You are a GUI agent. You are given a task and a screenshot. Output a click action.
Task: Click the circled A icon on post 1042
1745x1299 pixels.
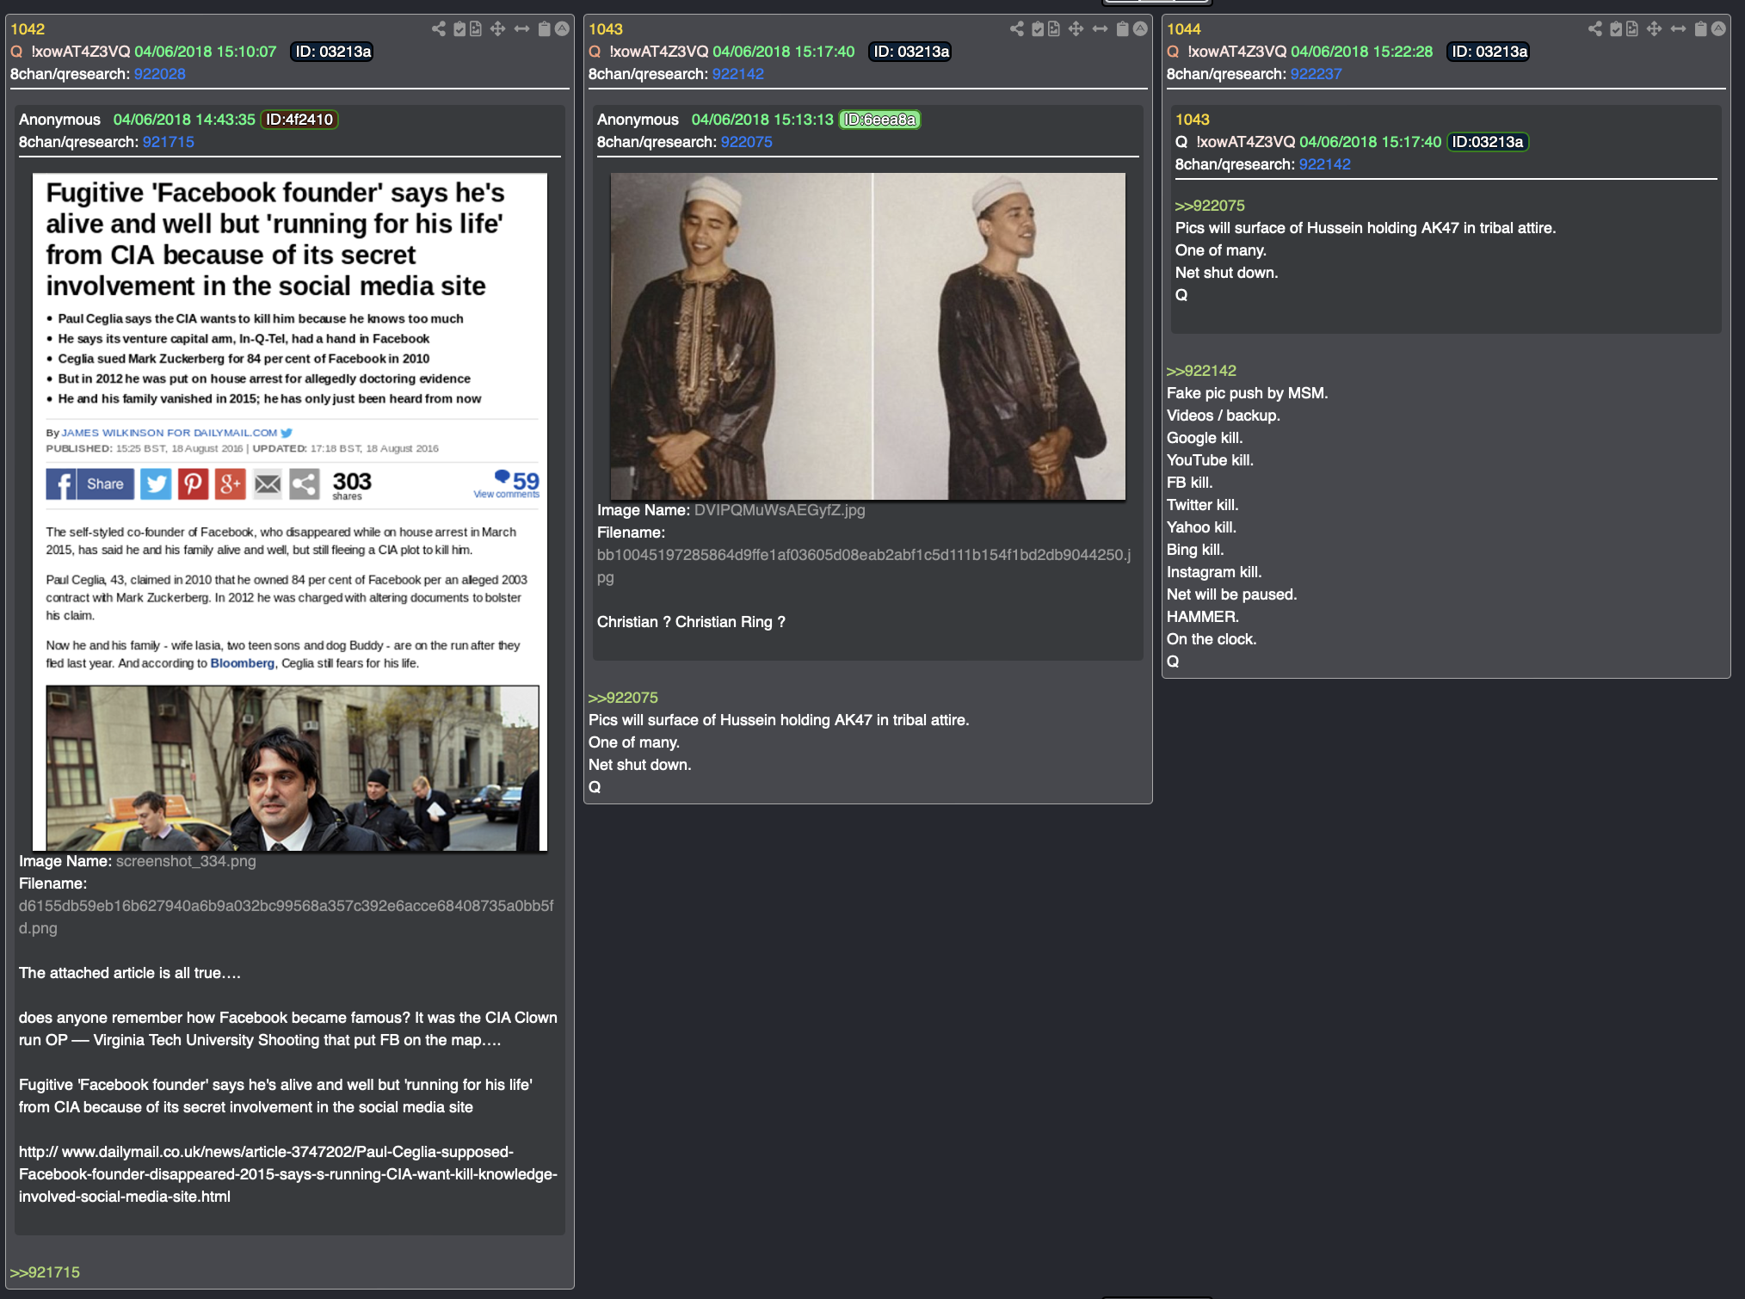click(x=562, y=29)
